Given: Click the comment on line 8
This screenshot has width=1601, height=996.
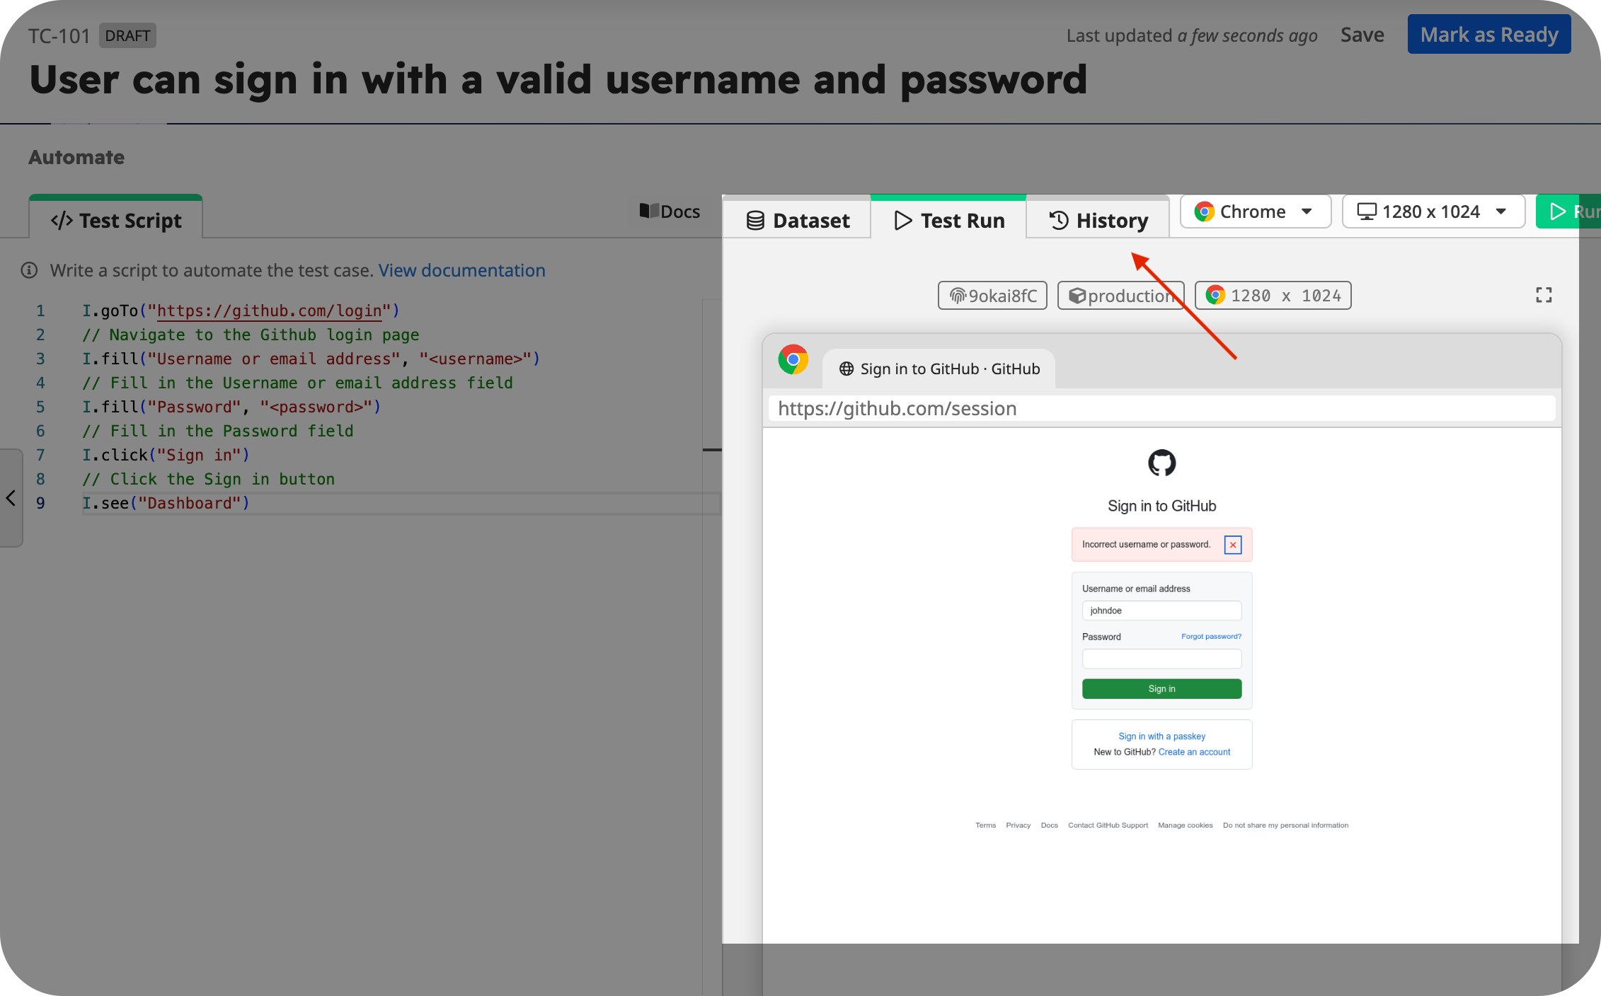Looking at the screenshot, I should (x=208, y=479).
